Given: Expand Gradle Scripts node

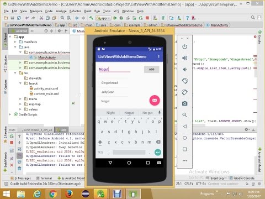Looking at the screenshot, I should (x=10, y=114).
